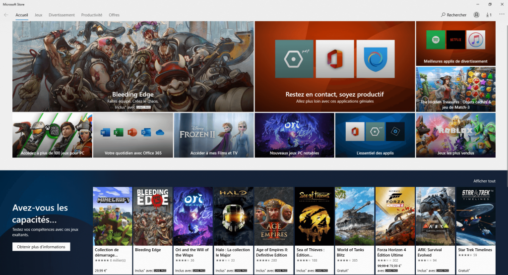Image resolution: width=508 pixels, height=275 pixels.
Task: Open the Frozen II films tile
Action: pyautogui.click(x=214, y=135)
